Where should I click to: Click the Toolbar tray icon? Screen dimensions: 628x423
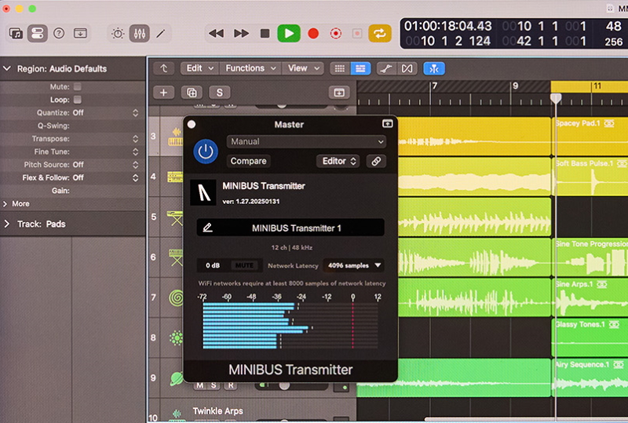point(81,33)
